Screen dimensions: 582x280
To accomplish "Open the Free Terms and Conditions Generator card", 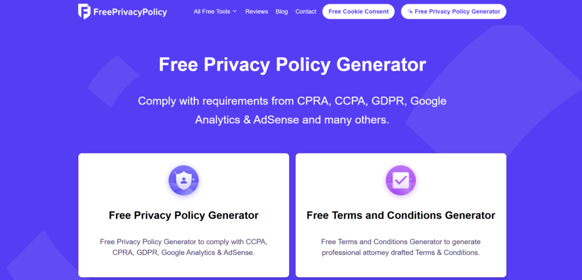I will pyautogui.click(x=401, y=215).
